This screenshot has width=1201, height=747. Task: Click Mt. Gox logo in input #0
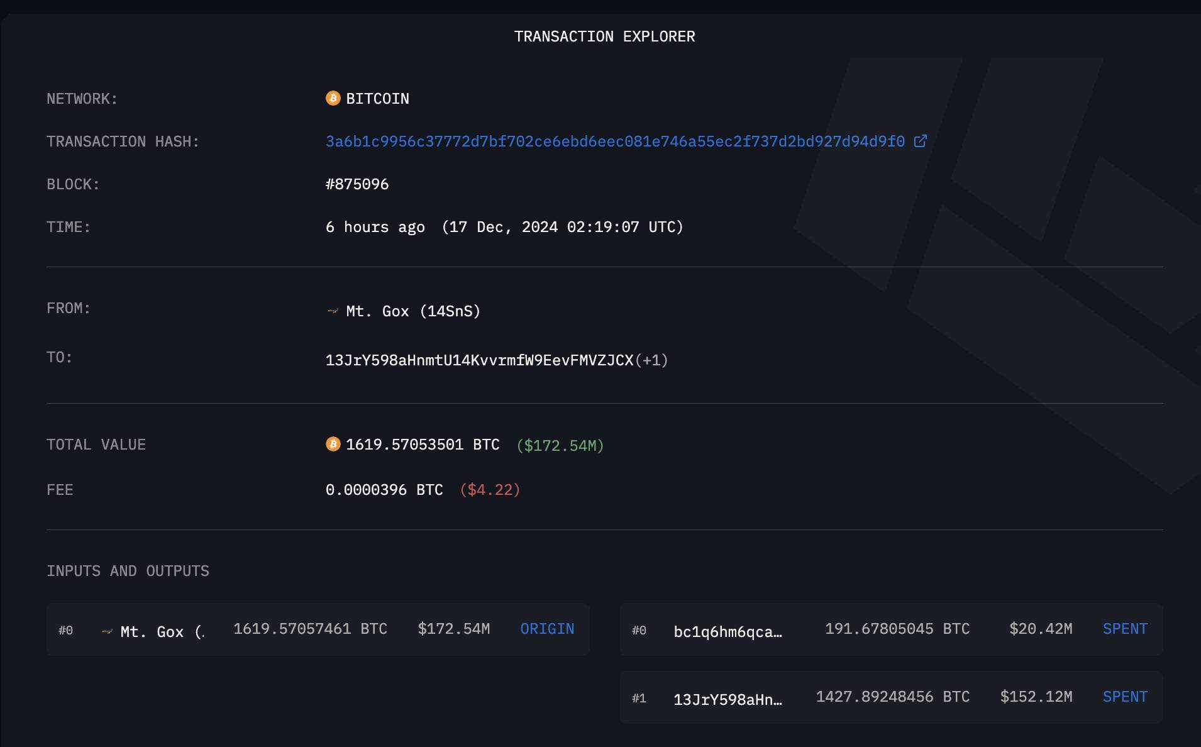(x=107, y=631)
